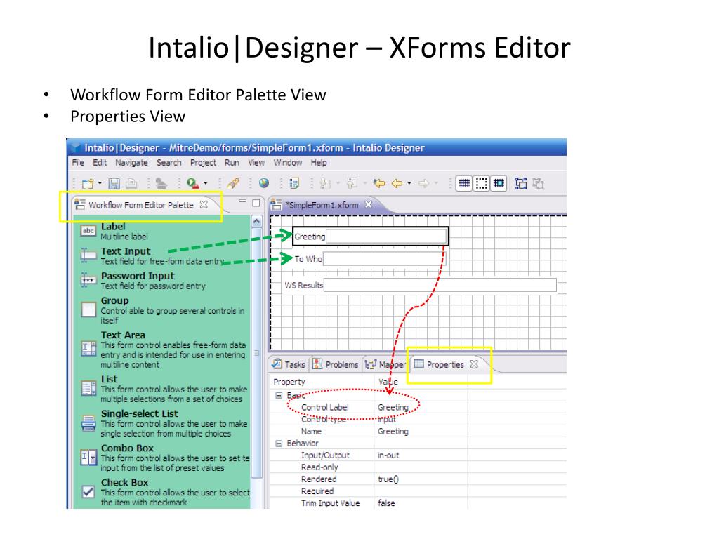Open the Project menu
Screen dimensions: 719x539
203,163
